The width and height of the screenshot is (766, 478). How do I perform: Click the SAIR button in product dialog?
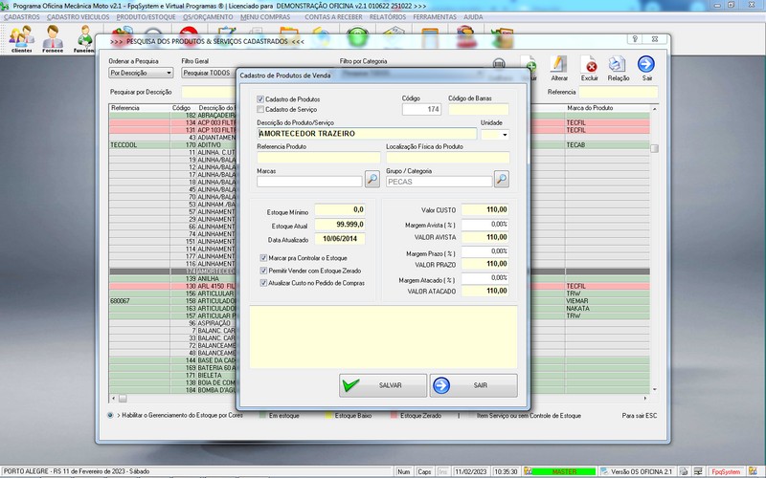pos(473,385)
